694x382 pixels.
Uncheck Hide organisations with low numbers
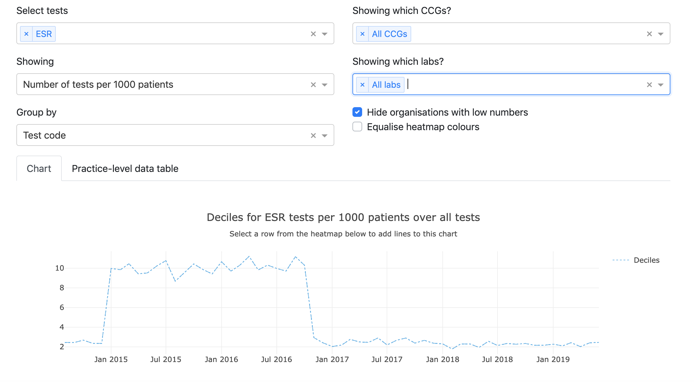[x=357, y=112]
